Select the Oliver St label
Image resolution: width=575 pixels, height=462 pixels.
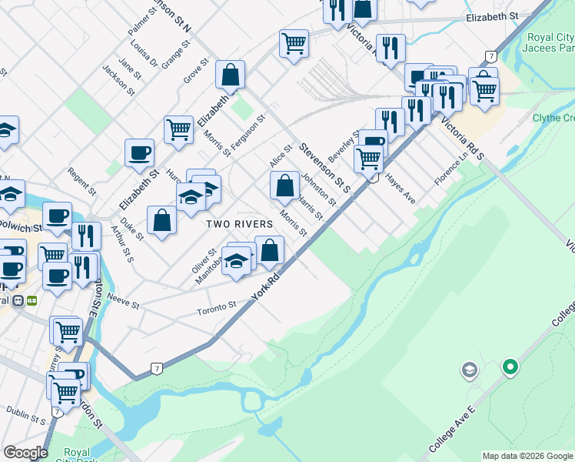204,261
